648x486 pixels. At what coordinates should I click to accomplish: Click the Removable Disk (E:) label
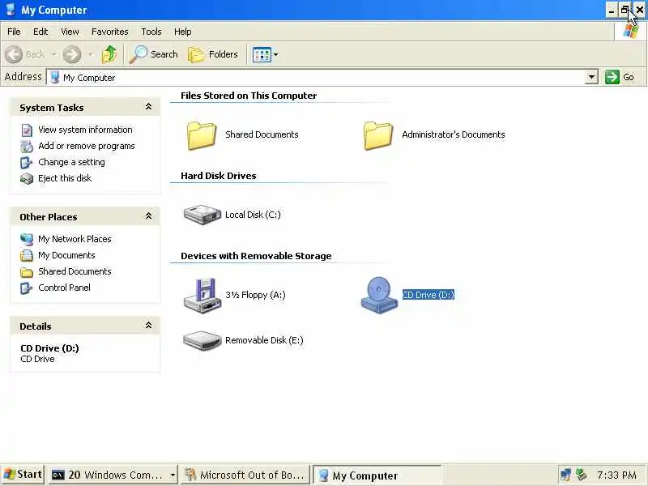(x=264, y=340)
